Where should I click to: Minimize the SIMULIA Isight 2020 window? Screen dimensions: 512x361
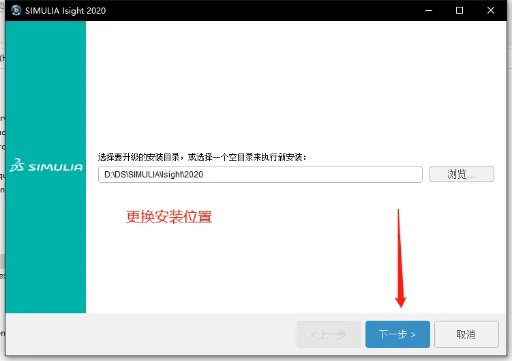click(429, 10)
